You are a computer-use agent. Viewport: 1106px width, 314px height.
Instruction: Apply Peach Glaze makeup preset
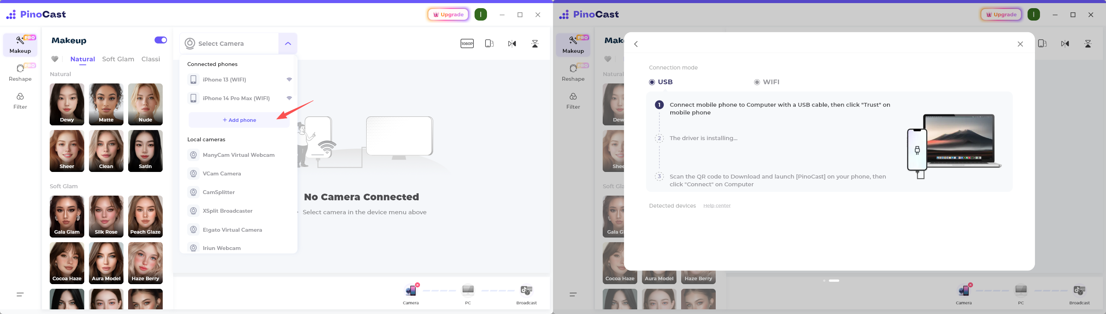146,217
